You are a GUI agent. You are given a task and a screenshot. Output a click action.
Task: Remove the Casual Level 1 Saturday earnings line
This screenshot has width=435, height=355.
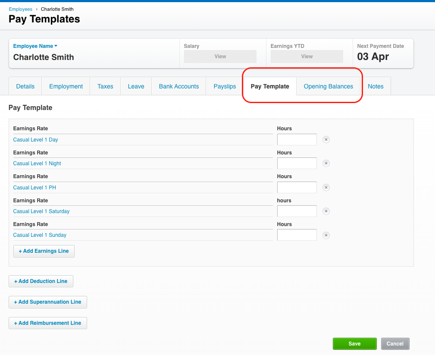point(326,211)
